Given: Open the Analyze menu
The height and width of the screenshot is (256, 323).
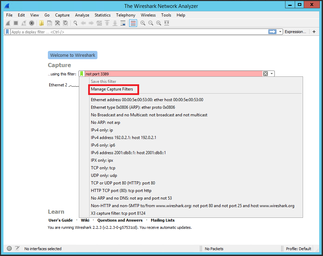Looking at the screenshot, I should [82, 15].
